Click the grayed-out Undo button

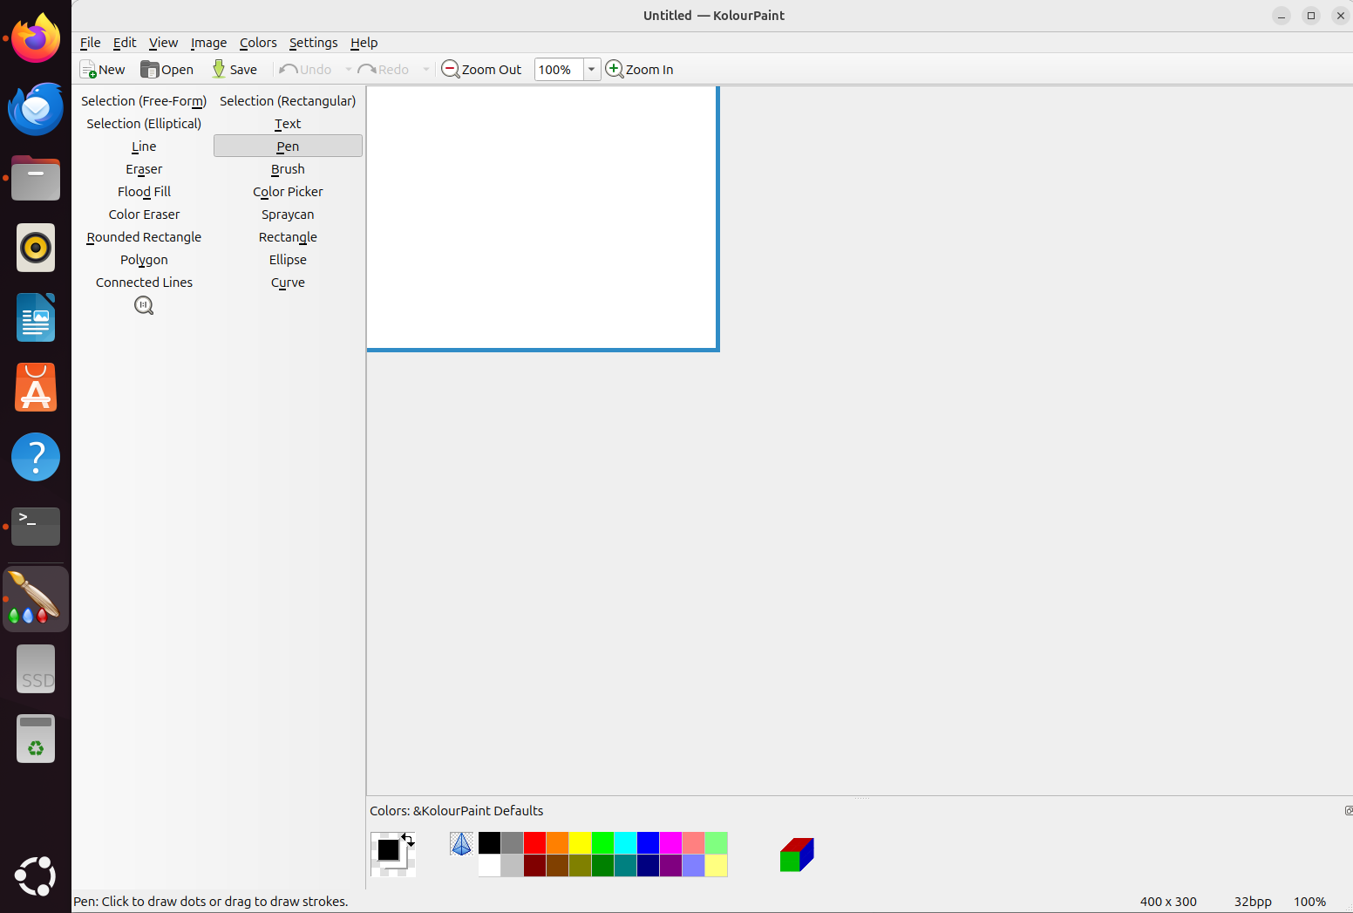[x=305, y=70]
